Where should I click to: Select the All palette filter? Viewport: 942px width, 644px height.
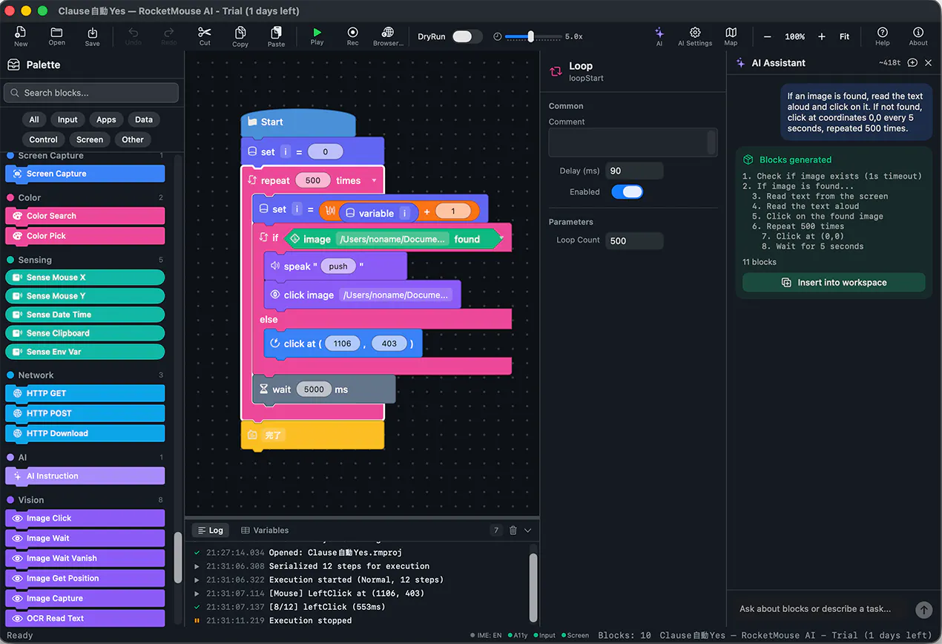coord(34,119)
